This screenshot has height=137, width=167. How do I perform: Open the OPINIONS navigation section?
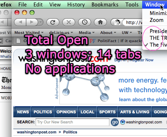[66, 112]
